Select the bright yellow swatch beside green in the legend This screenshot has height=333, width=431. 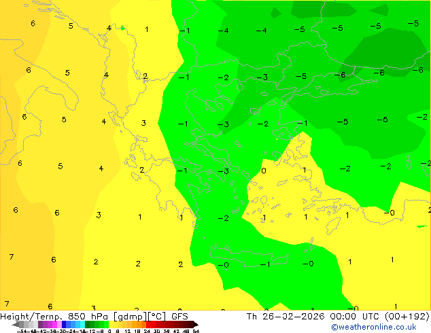111,324
